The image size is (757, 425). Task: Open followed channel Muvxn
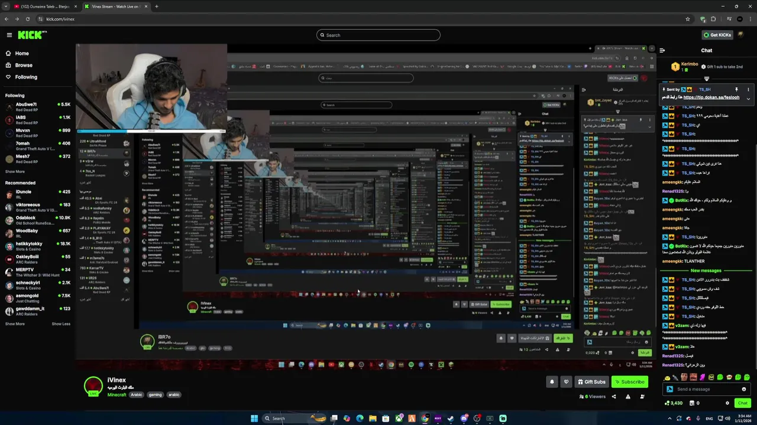coord(38,132)
